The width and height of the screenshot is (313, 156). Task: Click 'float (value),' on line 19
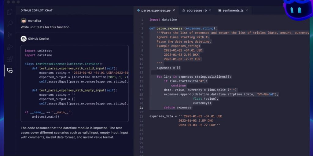tap(206, 99)
